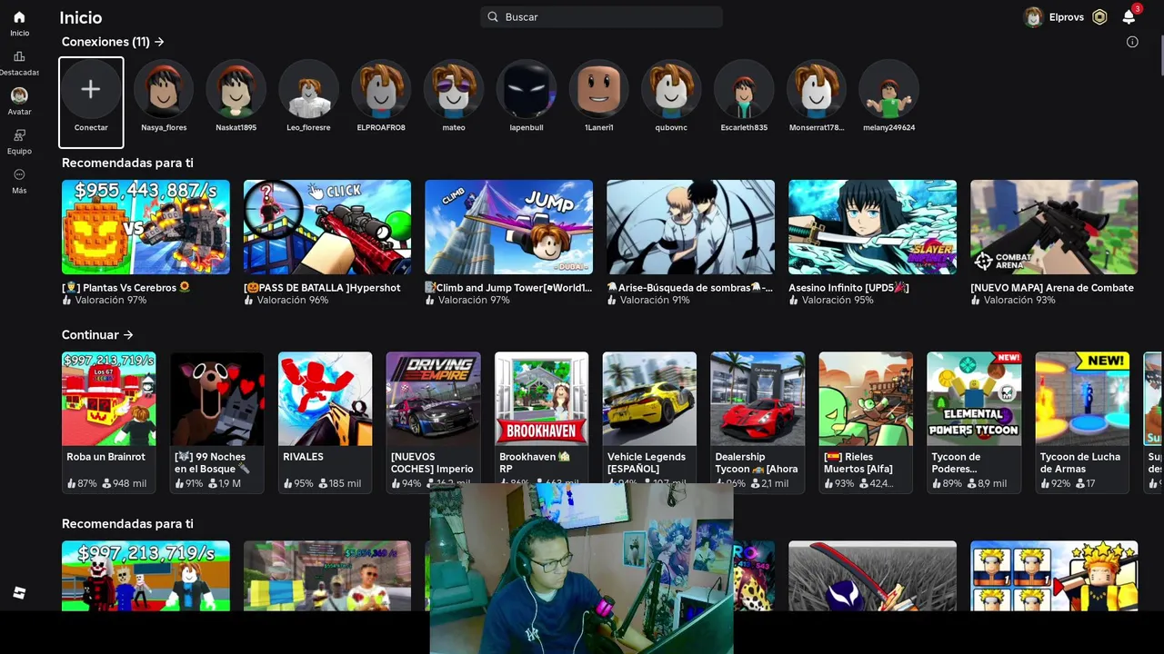
Task: Open Climb and Jump Tower thumbnail
Action: tap(508, 227)
